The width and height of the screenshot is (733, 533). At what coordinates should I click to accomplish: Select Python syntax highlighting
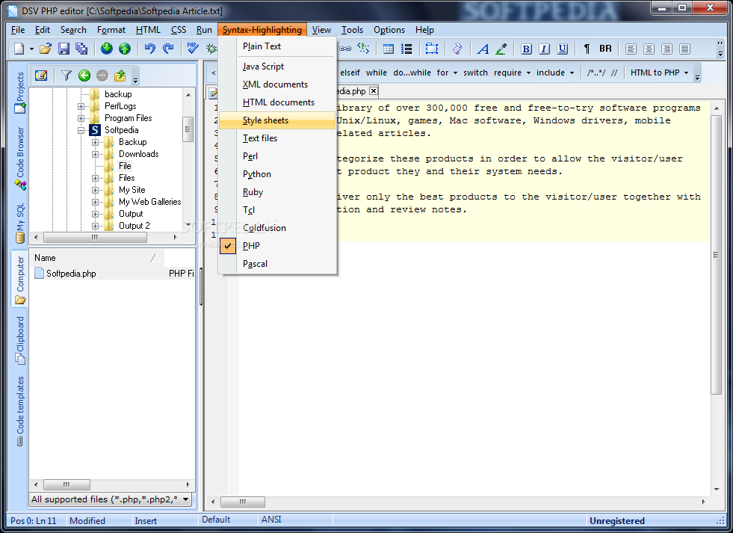[278, 174]
